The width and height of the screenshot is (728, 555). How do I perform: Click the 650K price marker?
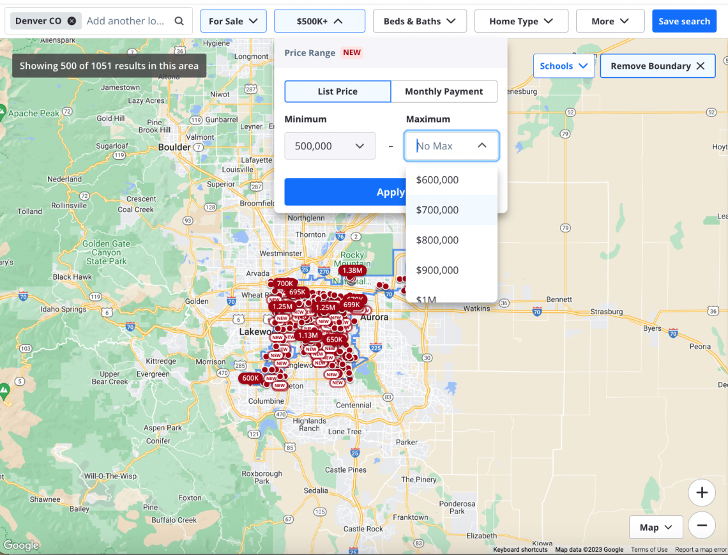click(x=334, y=340)
